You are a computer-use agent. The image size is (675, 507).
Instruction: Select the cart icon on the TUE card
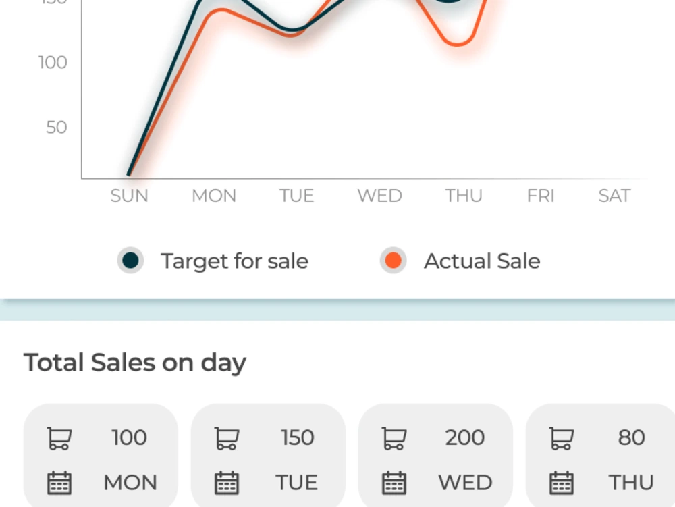pos(227,437)
